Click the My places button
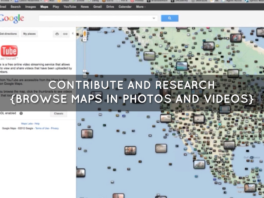 click(x=29, y=34)
